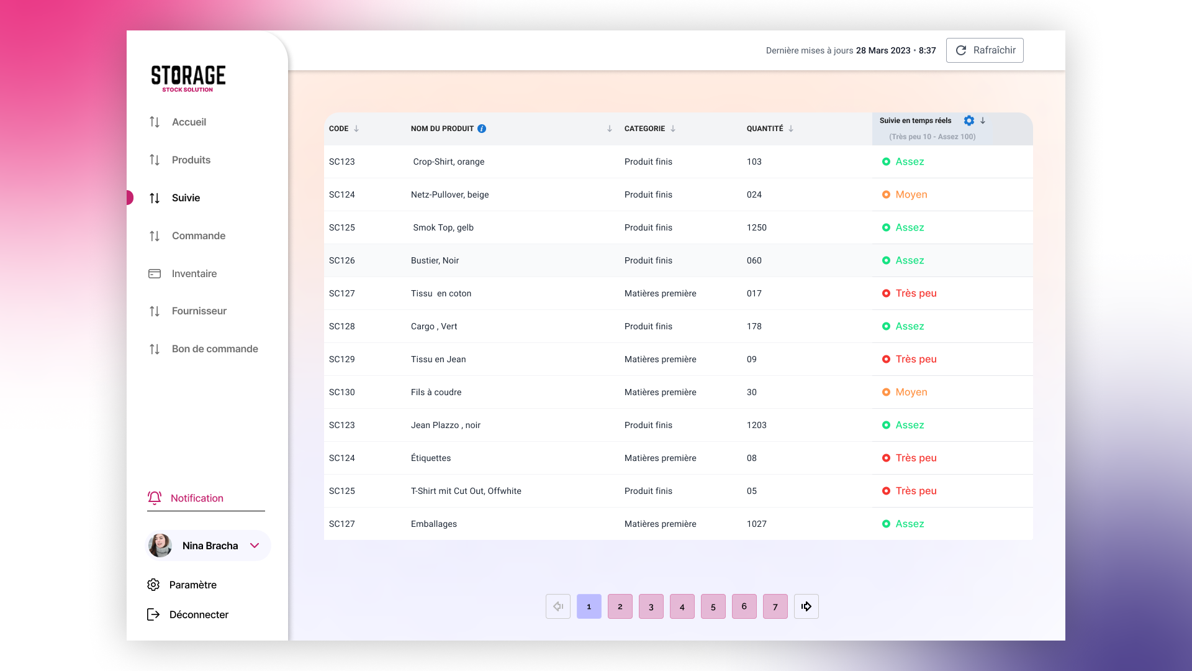This screenshot has height=671, width=1192.
Task: Click the CODE column header text
Action: (x=338, y=129)
